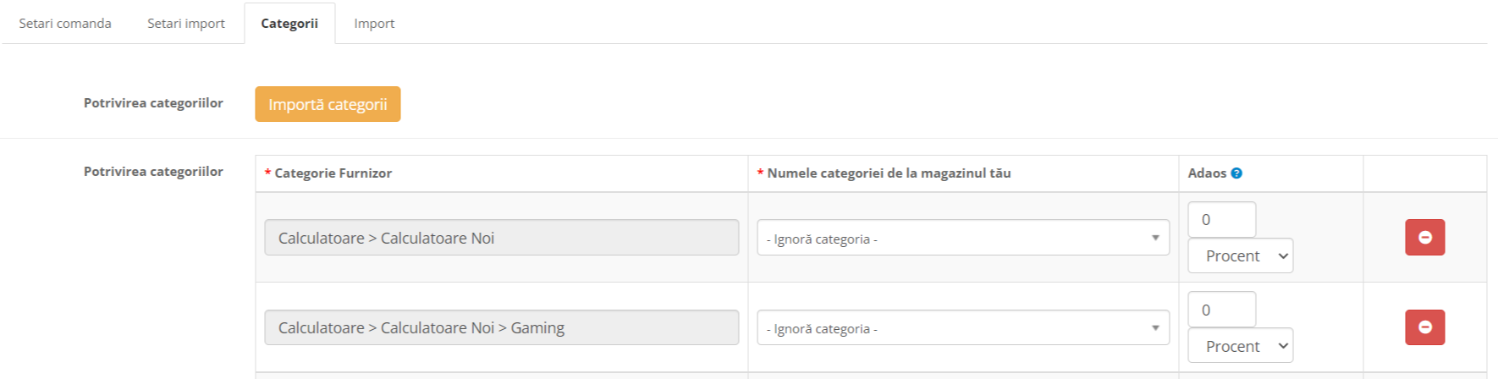
Task: Open store category dropdown for Calculatoare Noi
Action: click(962, 239)
